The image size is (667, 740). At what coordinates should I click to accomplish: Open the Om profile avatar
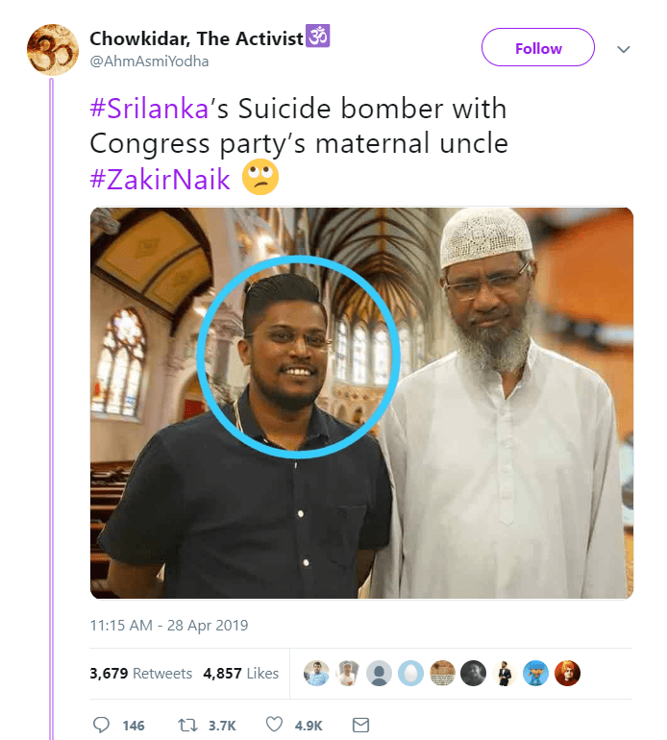tap(53, 50)
